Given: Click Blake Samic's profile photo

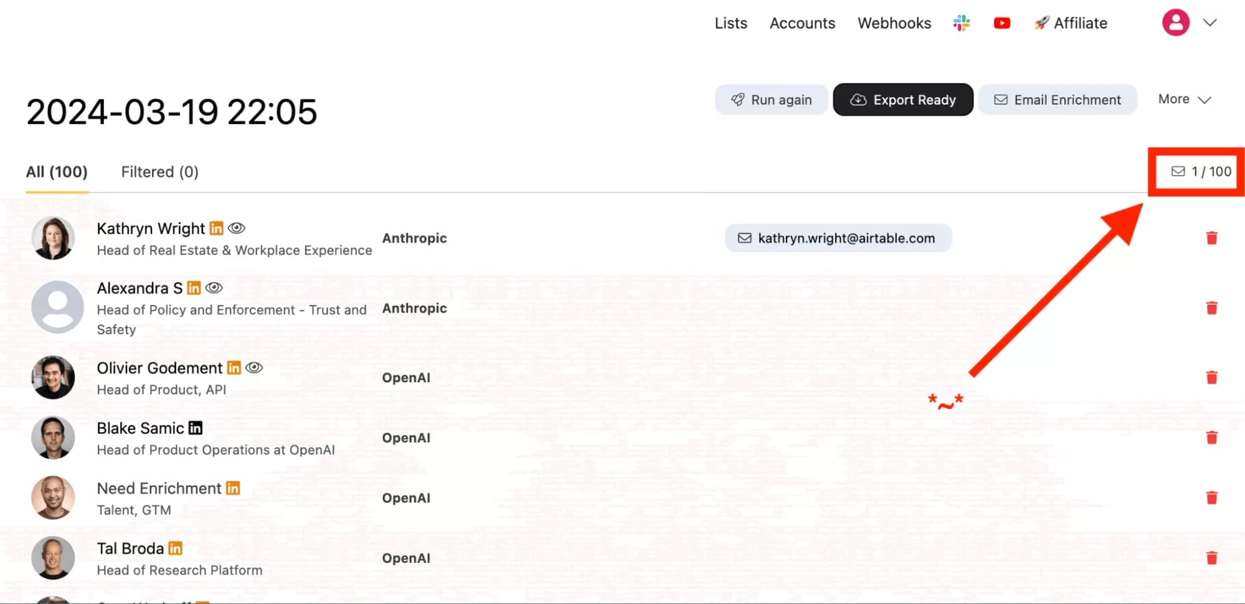Looking at the screenshot, I should point(53,438).
